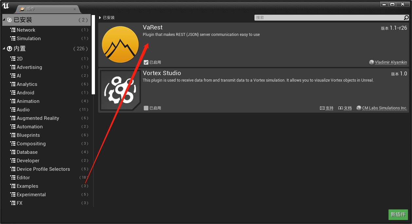Screen dimensions: 412x224
Task: Click the 已安装 breadcrumb arrow
Action: tap(100, 18)
